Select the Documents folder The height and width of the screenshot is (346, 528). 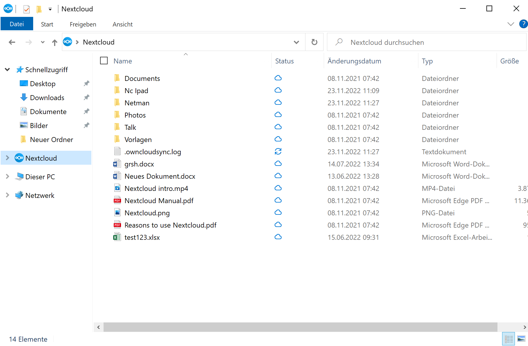tap(142, 79)
